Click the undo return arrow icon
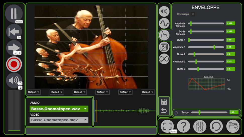This screenshot has height=137, width=244. 164,110
